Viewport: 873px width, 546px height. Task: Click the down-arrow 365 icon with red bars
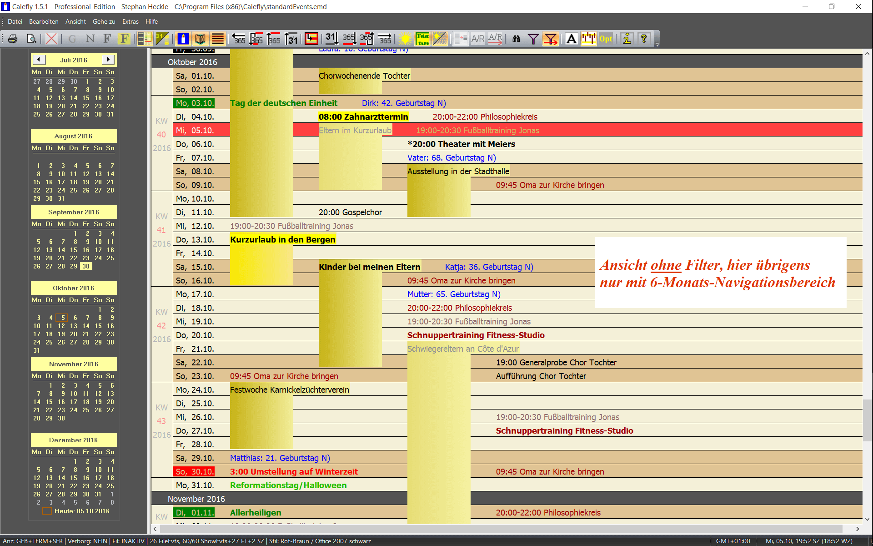(256, 39)
